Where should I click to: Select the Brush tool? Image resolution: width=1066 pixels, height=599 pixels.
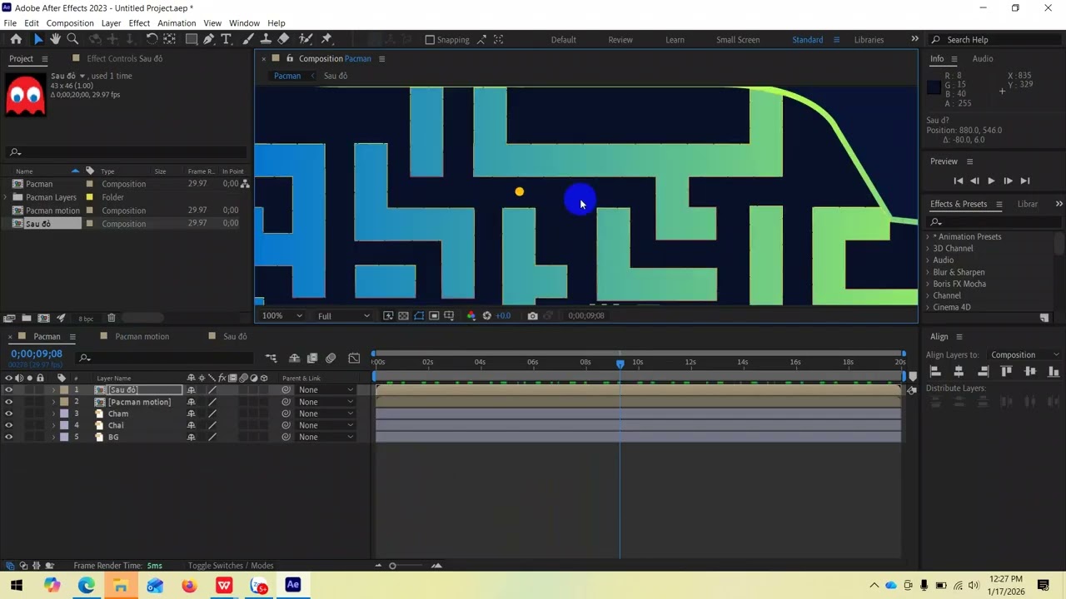[248, 39]
